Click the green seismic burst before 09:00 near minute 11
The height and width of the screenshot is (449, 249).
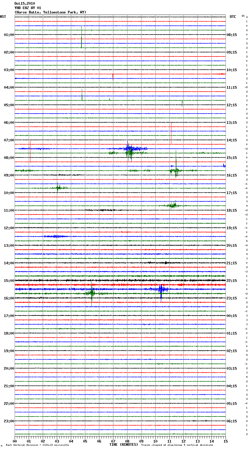tap(176, 170)
